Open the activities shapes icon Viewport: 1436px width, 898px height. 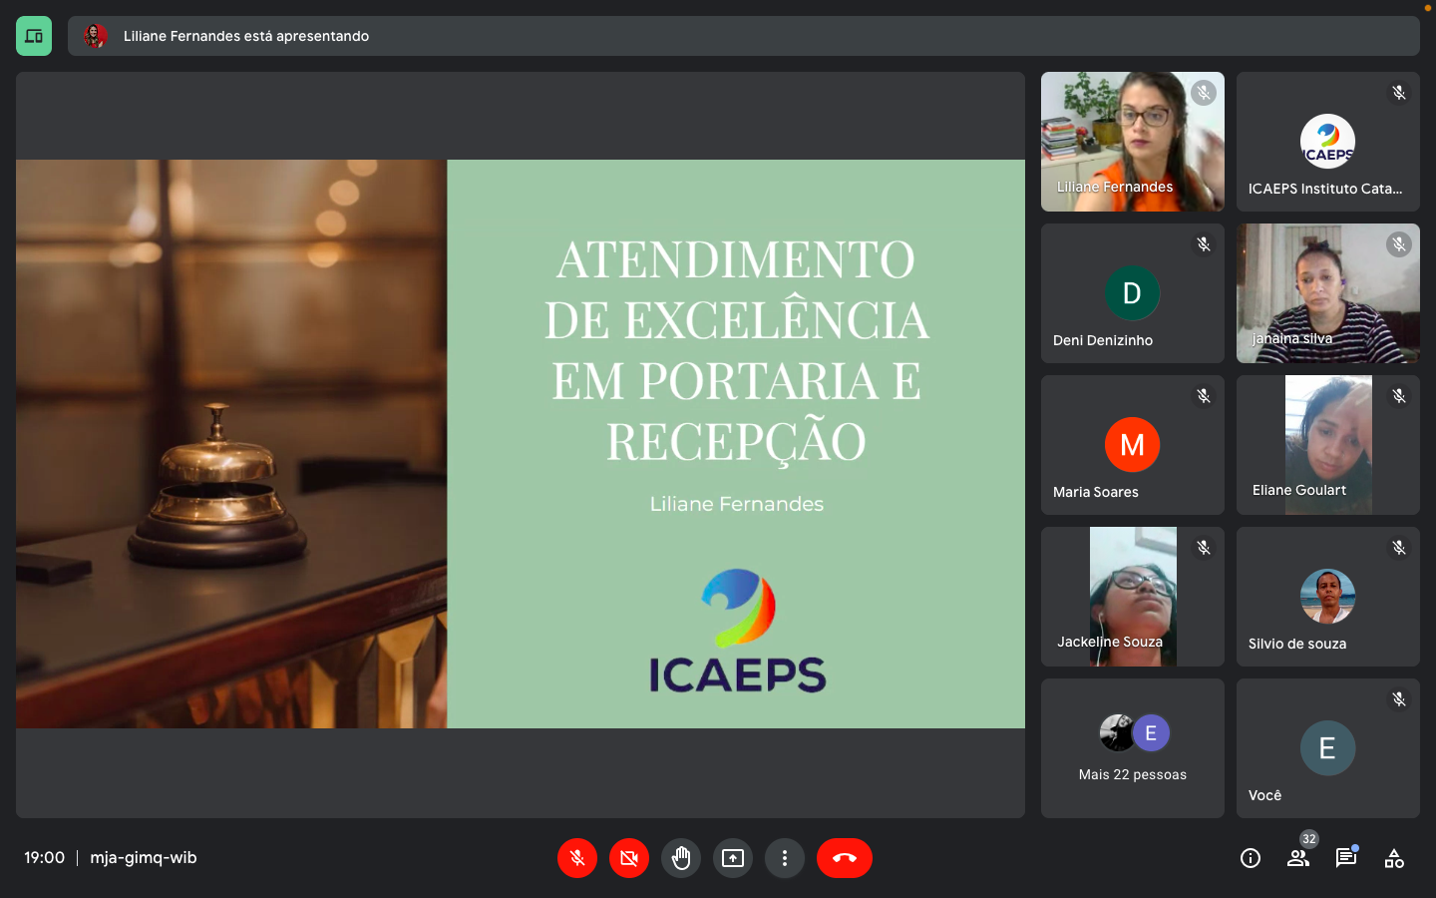tap(1394, 858)
